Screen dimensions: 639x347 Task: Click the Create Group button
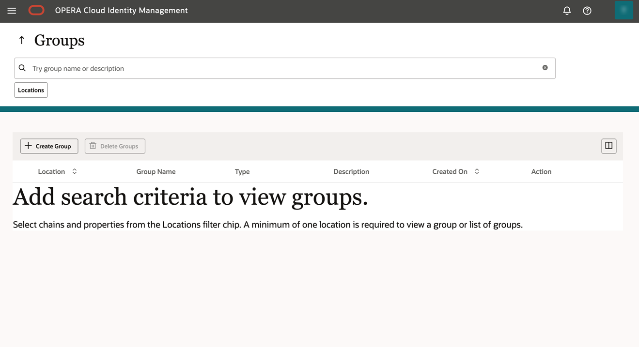tap(49, 146)
